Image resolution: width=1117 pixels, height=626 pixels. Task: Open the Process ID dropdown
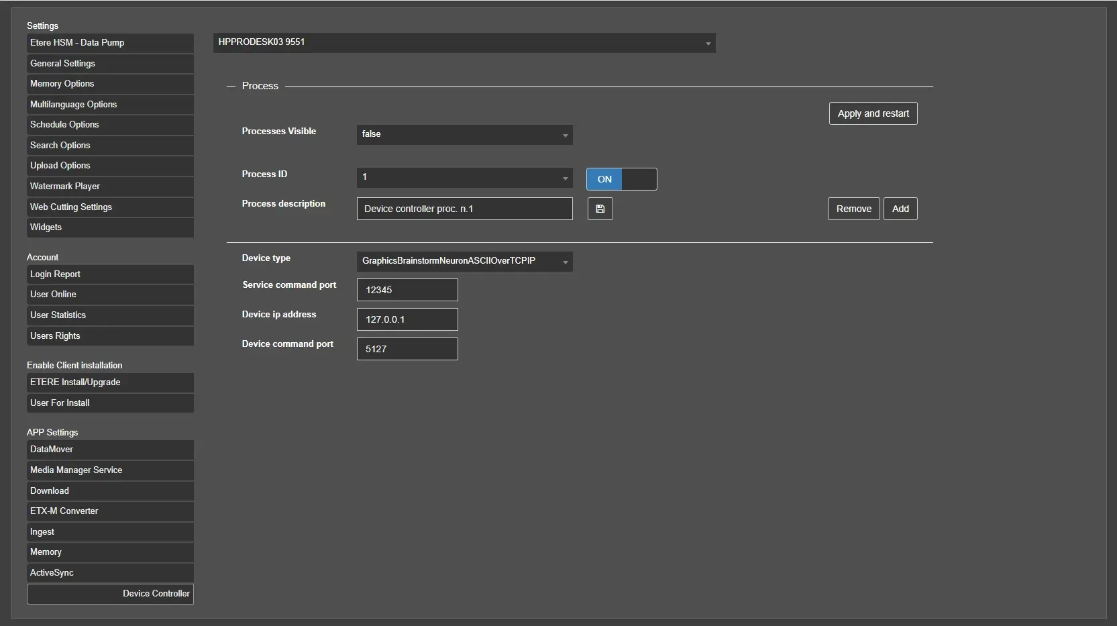pyautogui.click(x=464, y=178)
